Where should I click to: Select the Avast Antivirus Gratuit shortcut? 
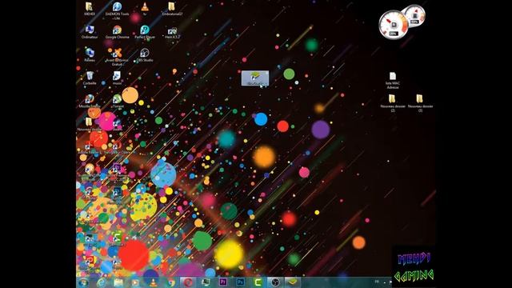[117, 57]
